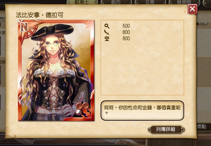Click the 夫斯 entry behind the dialog
This screenshot has width=211, height=146.
tap(2, 33)
